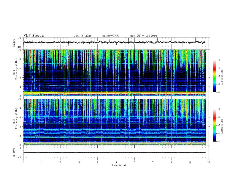
Task: Click time-axis tick label "3"
Action: click(79, 162)
